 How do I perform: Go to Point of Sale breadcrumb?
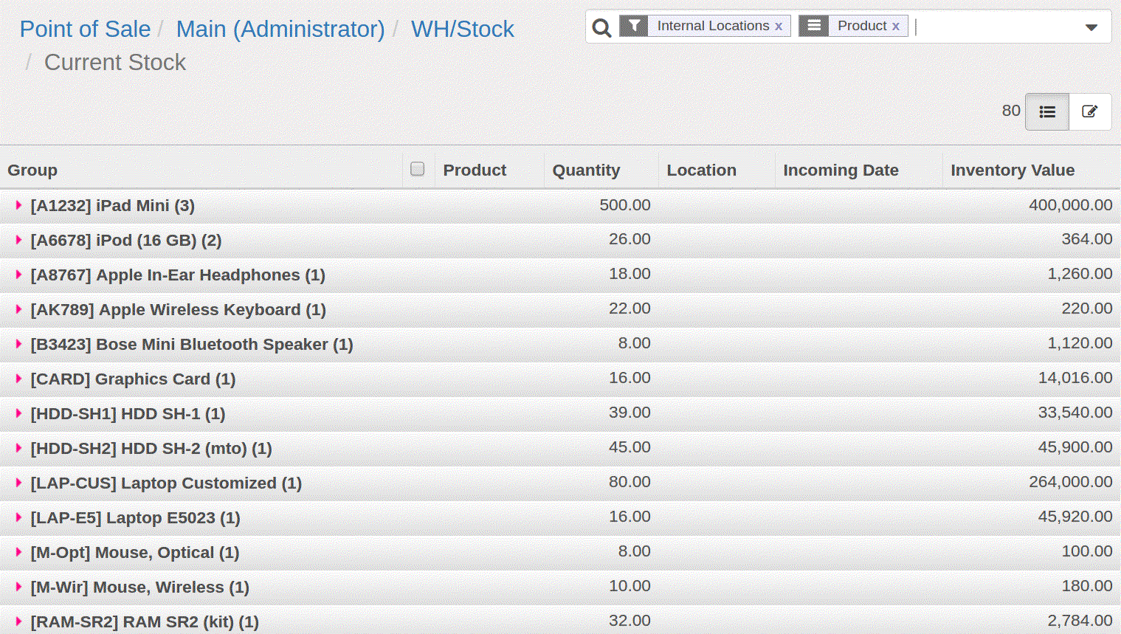85,29
